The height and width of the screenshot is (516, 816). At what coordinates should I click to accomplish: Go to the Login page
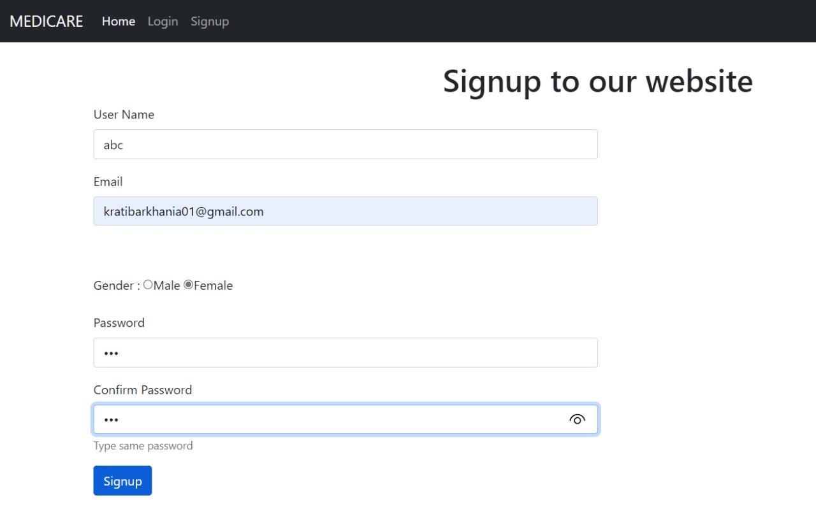point(163,21)
